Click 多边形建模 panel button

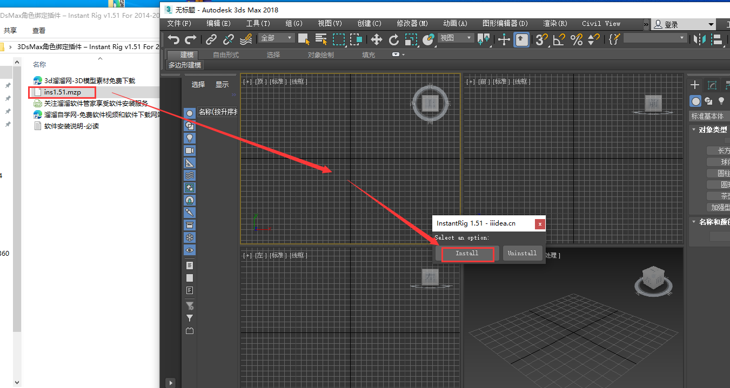(185, 65)
